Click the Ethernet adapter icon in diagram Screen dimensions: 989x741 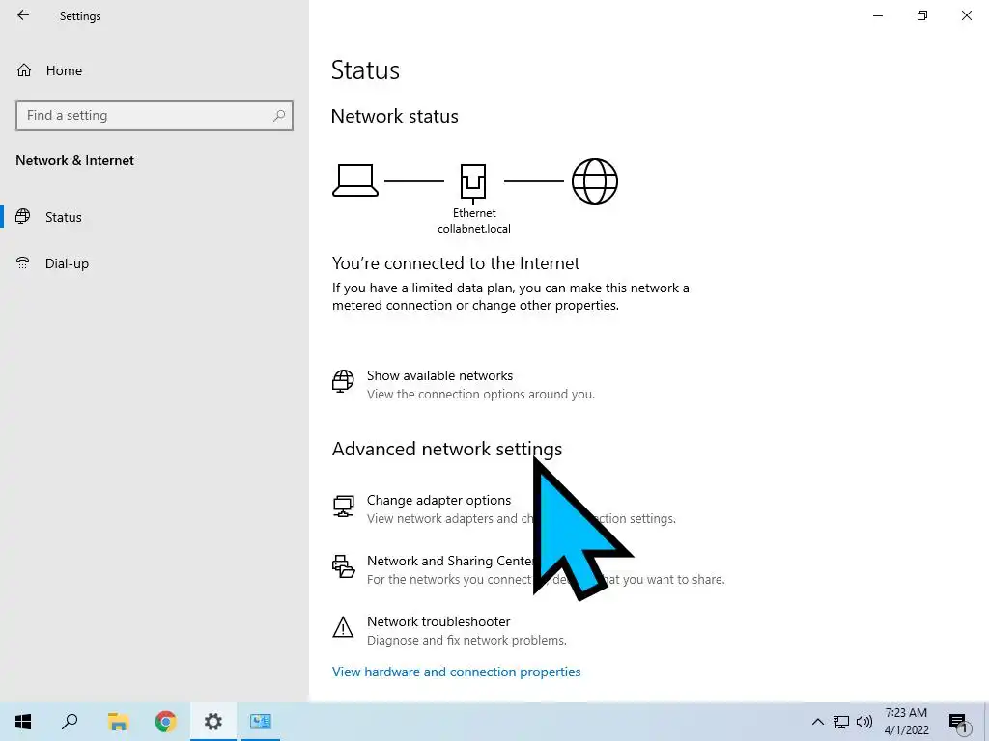click(x=473, y=182)
